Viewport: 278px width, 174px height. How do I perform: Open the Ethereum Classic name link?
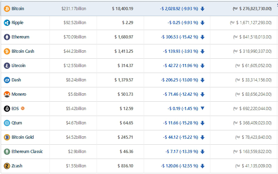27,152
